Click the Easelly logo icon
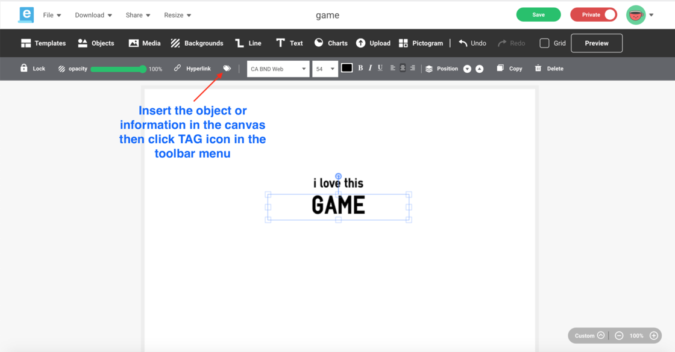Image resolution: width=675 pixels, height=352 pixels. (27, 14)
